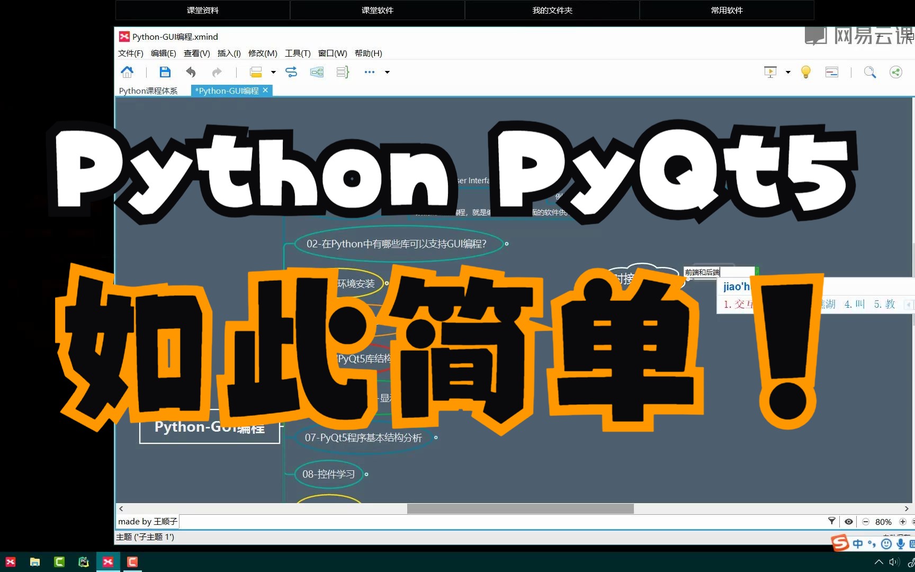Expand the topic insertion dropdown arrow
Viewport: 915px width, 572px height.
(x=273, y=72)
